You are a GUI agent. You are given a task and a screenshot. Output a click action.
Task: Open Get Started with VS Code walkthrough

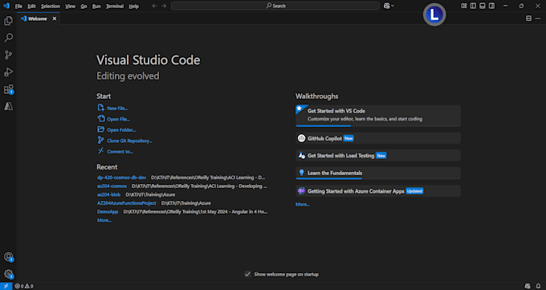pos(378,116)
